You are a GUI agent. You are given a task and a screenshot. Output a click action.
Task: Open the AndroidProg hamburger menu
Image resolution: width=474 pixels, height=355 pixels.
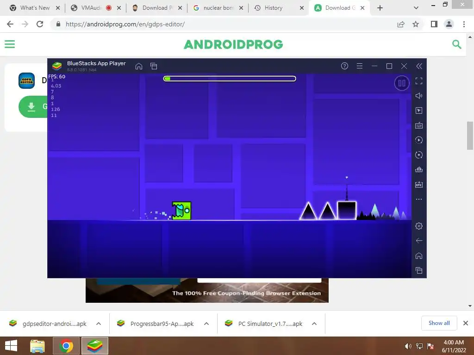click(x=10, y=44)
